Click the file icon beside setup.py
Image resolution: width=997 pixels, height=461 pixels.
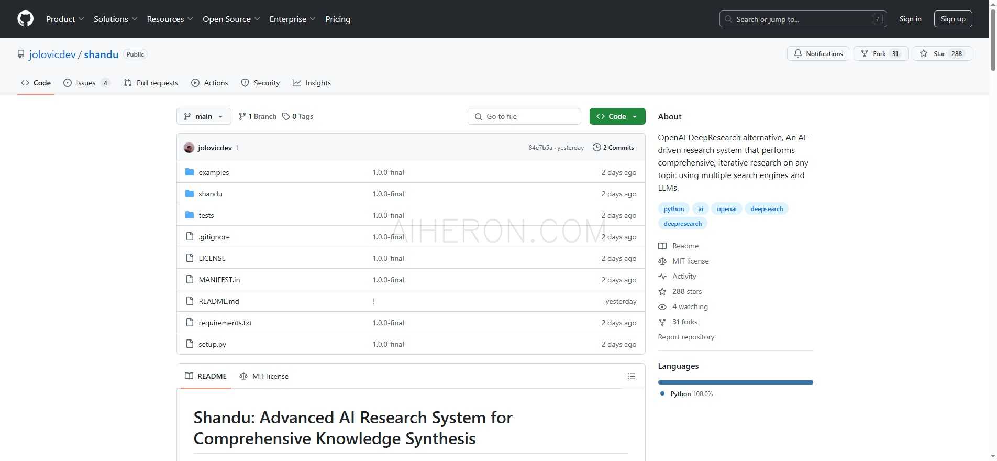[190, 344]
